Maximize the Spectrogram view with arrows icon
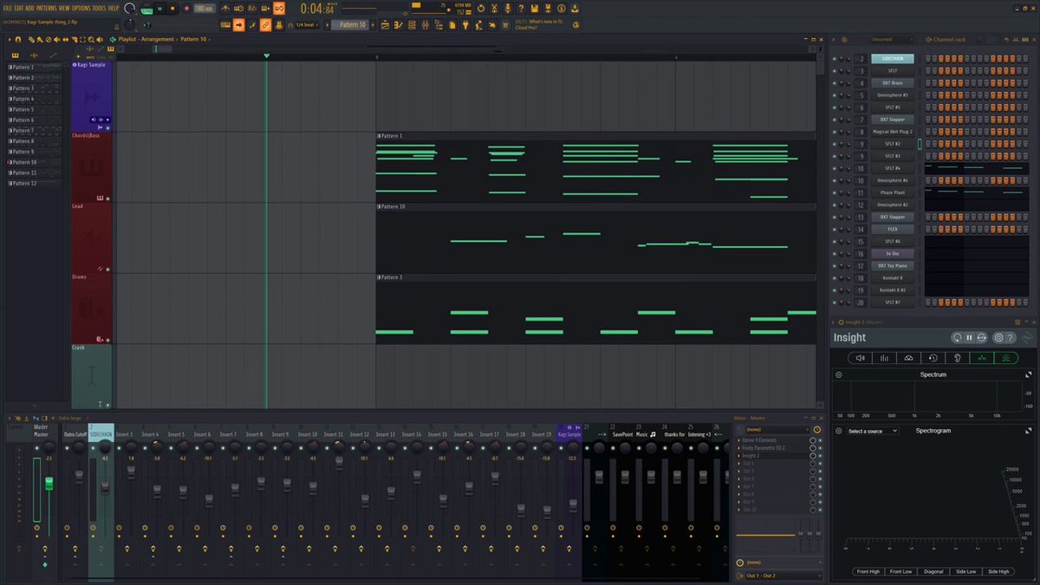 (x=1029, y=431)
